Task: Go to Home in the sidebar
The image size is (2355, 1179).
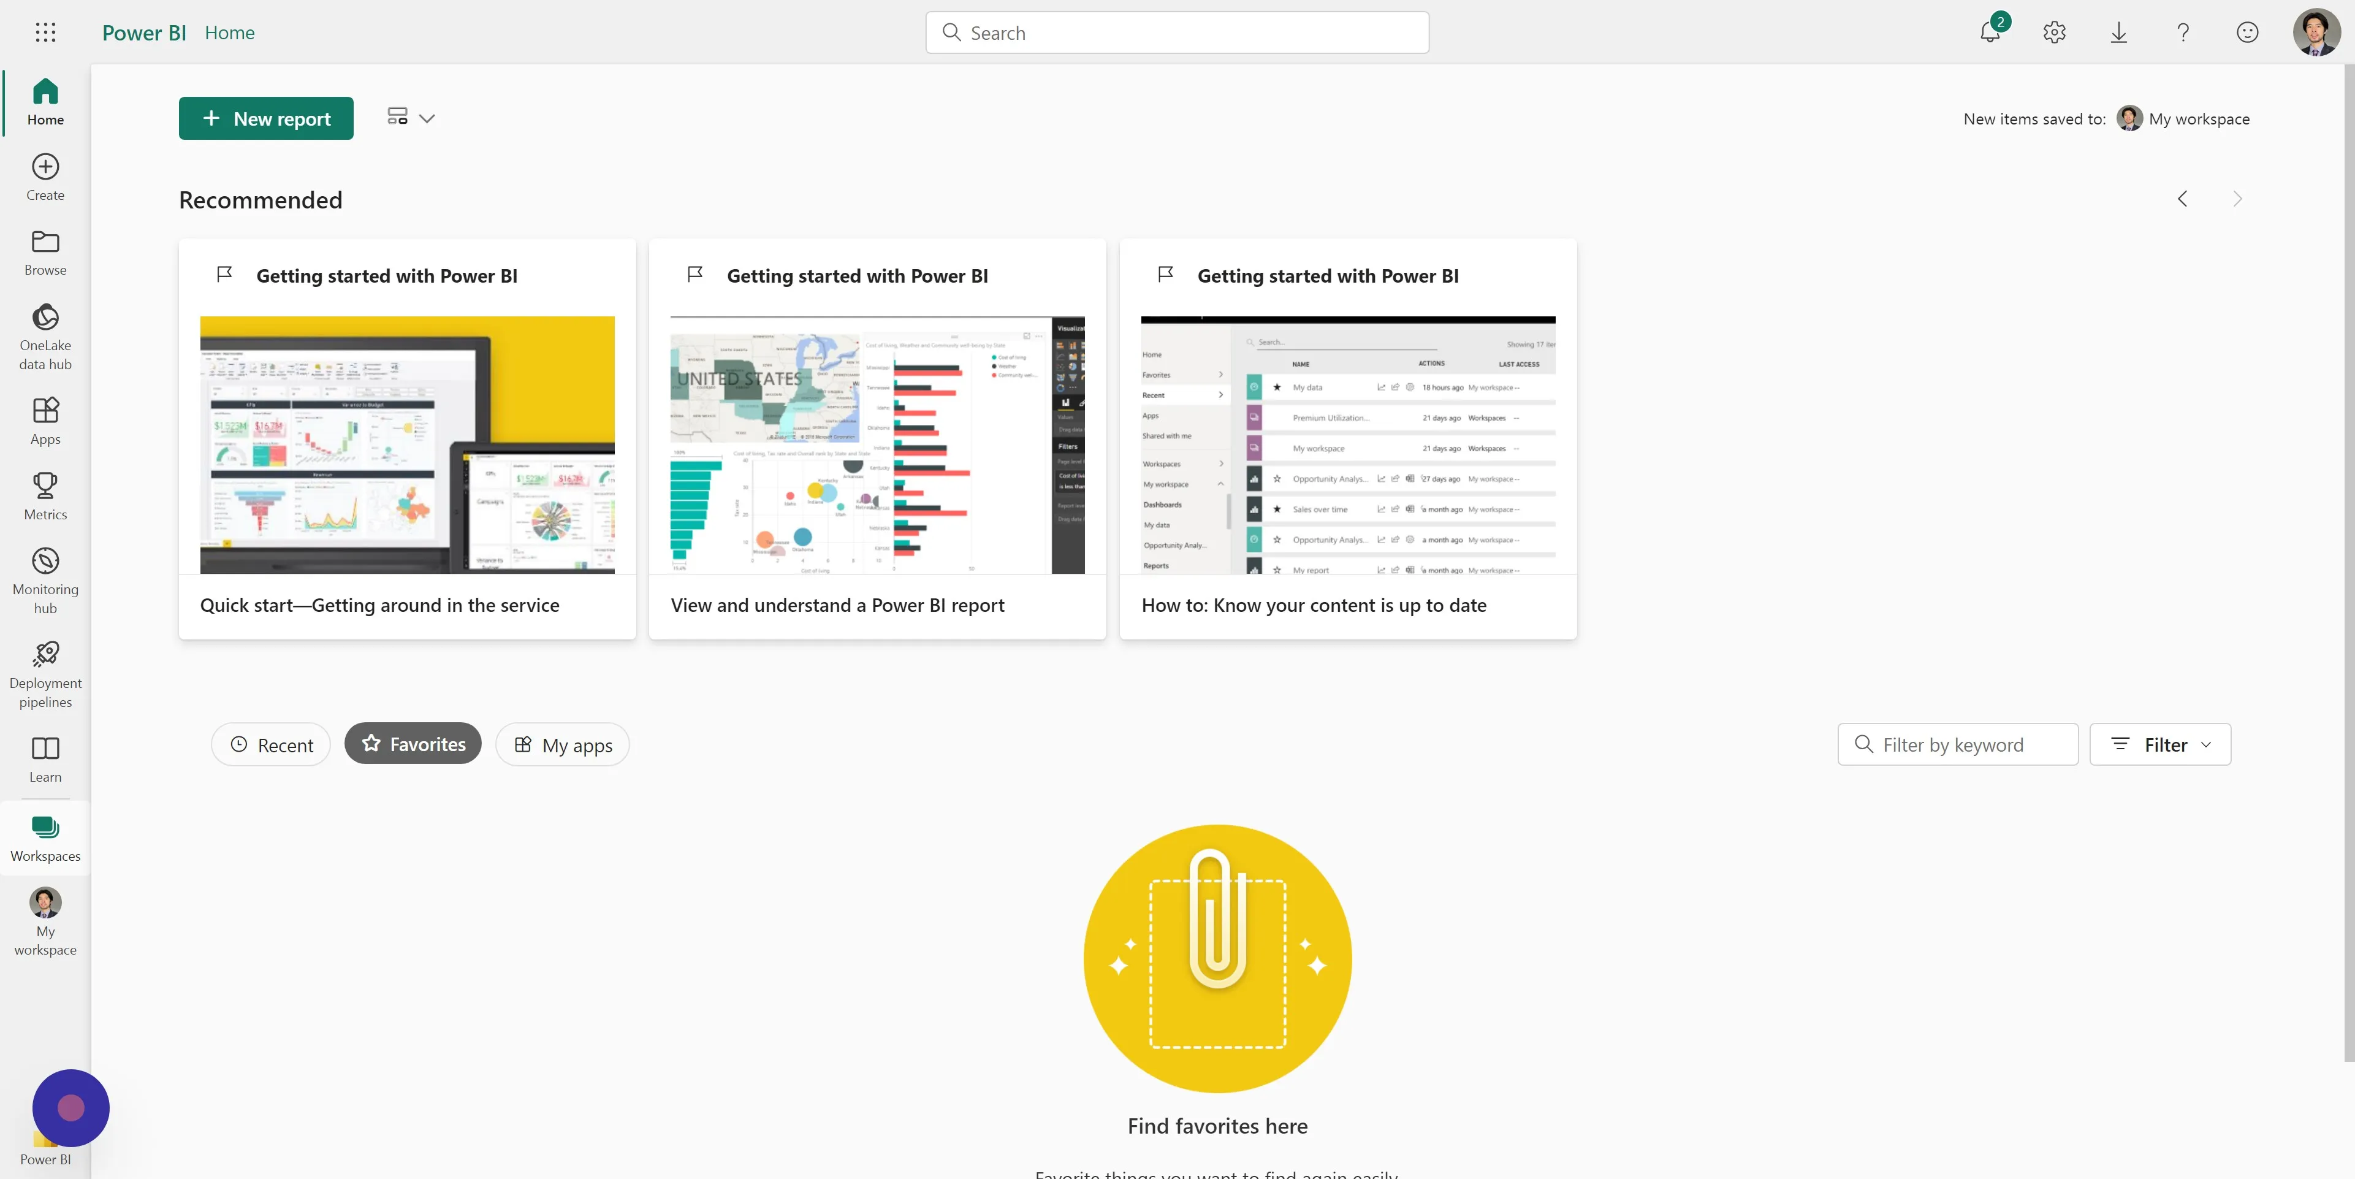Action: pyautogui.click(x=46, y=102)
